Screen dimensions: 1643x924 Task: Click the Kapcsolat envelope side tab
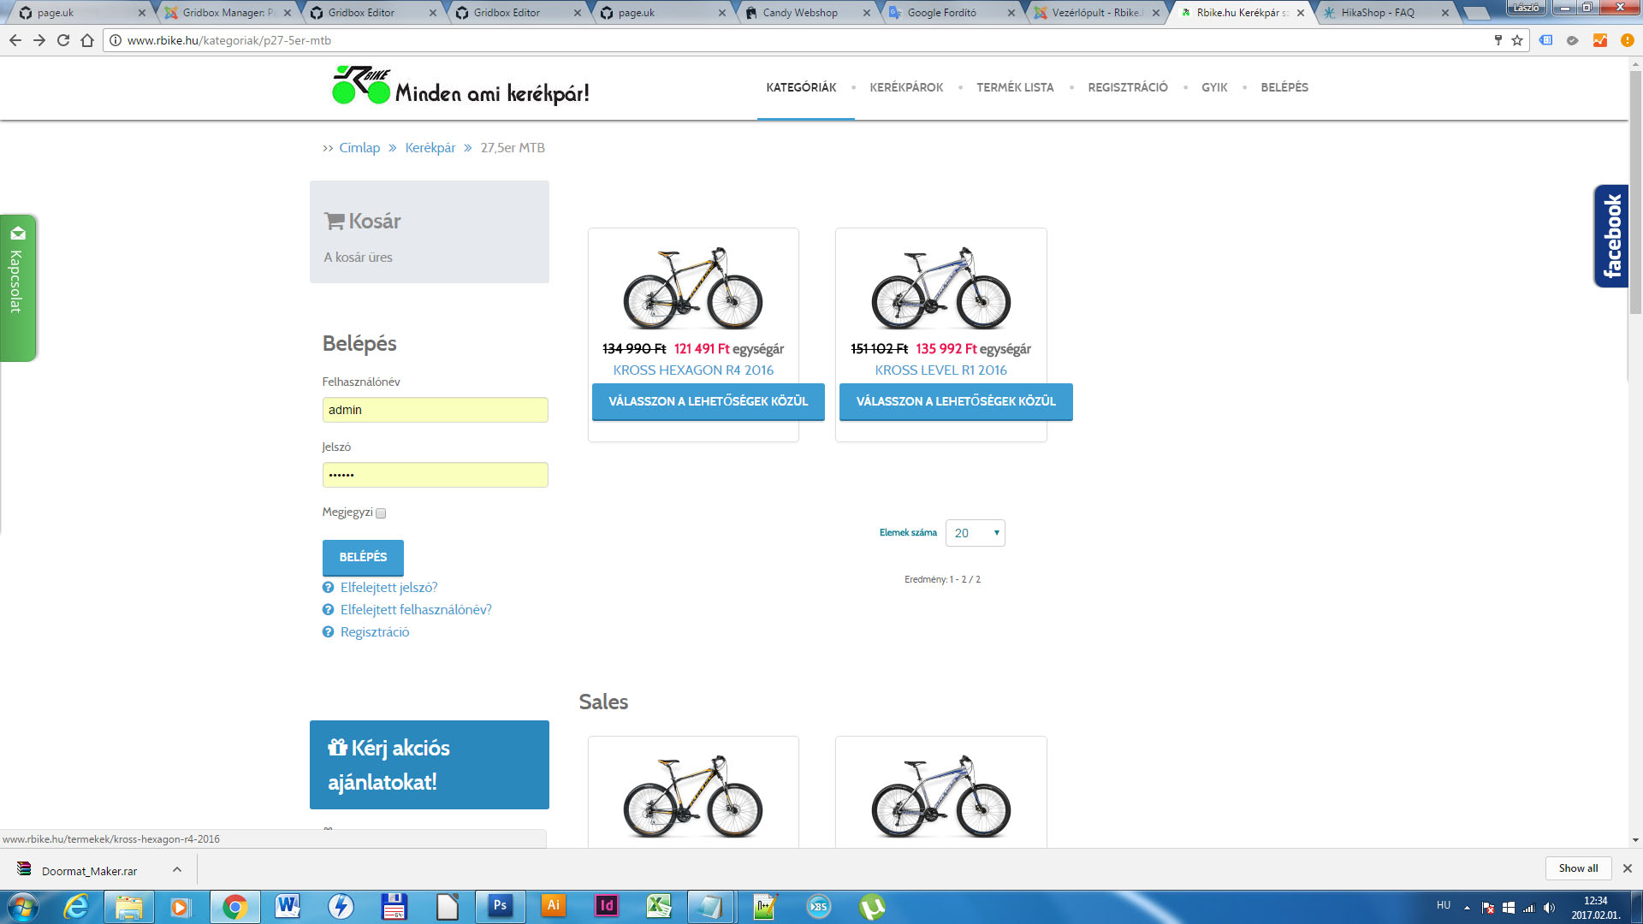click(x=17, y=287)
